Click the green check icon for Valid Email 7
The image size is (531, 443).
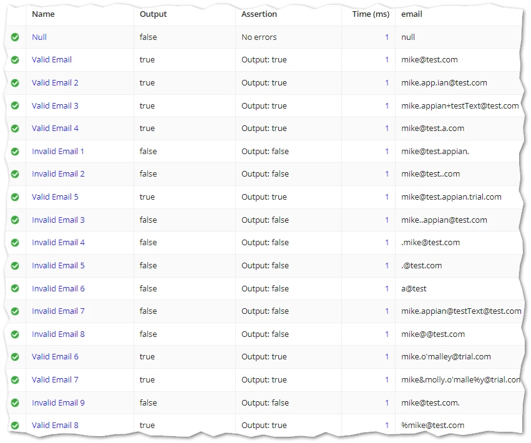click(x=15, y=380)
